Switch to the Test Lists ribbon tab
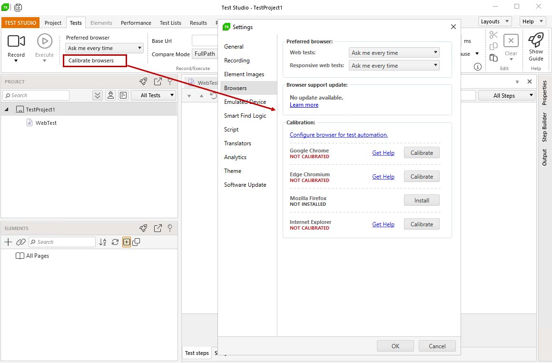This screenshot has width=552, height=363. coord(170,22)
